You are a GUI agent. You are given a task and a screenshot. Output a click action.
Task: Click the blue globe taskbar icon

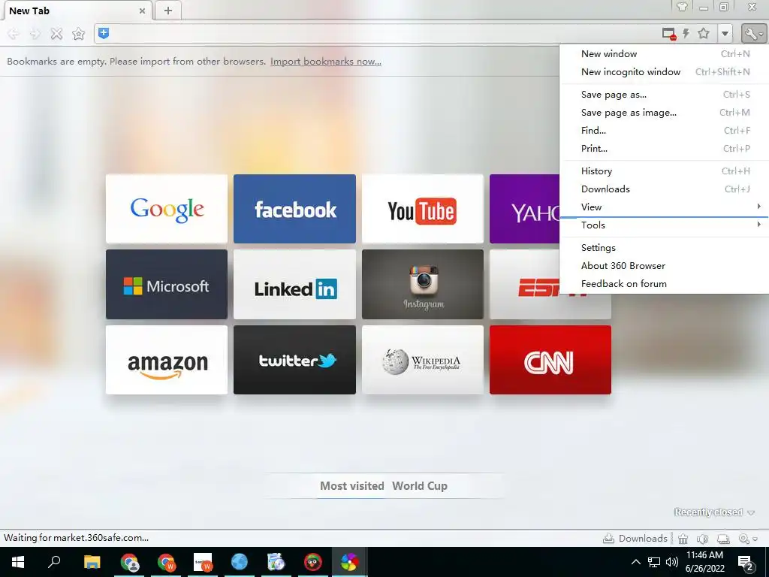click(240, 562)
